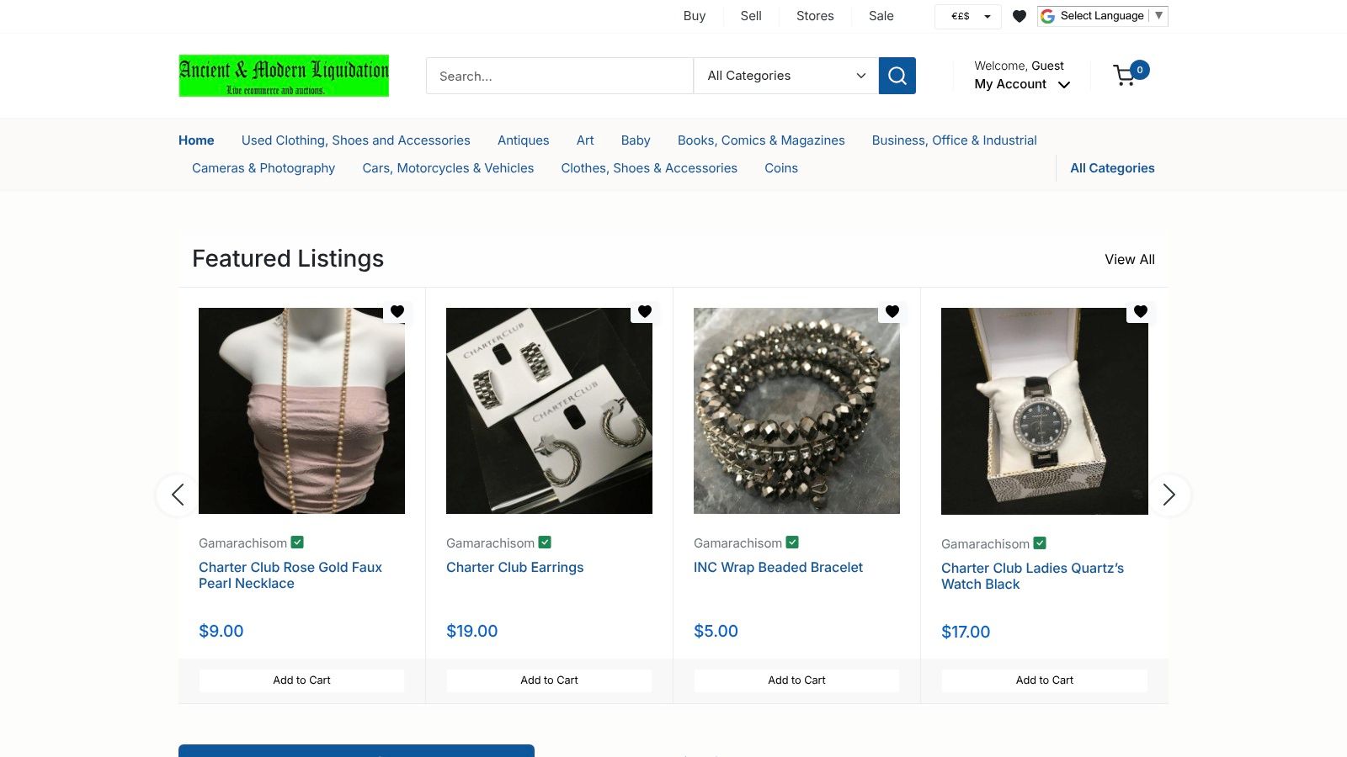Favorite the Charter Club Earrings listing

point(645,311)
